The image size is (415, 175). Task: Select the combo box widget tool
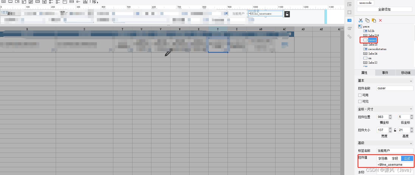(17, 2)
